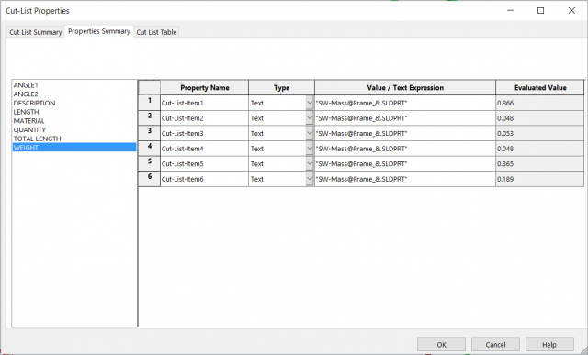The height and width of the screenshot is (355, 588).
Task: Open Type dropdown for Cut-List-Item1
Action: click(310, 103)
